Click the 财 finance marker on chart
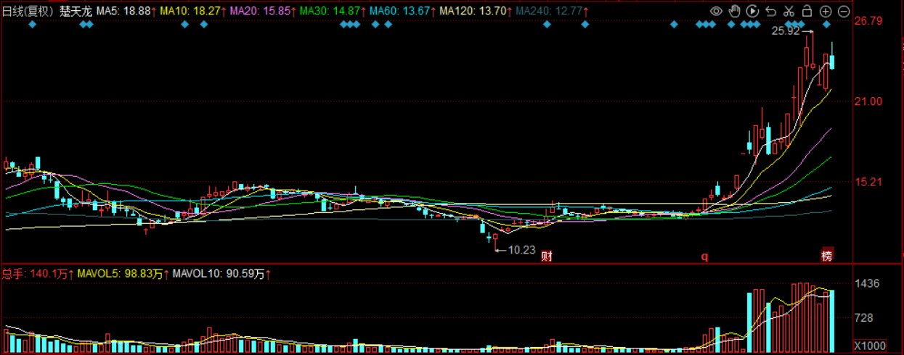The image size is (904, 355). (x=547, y=256)
